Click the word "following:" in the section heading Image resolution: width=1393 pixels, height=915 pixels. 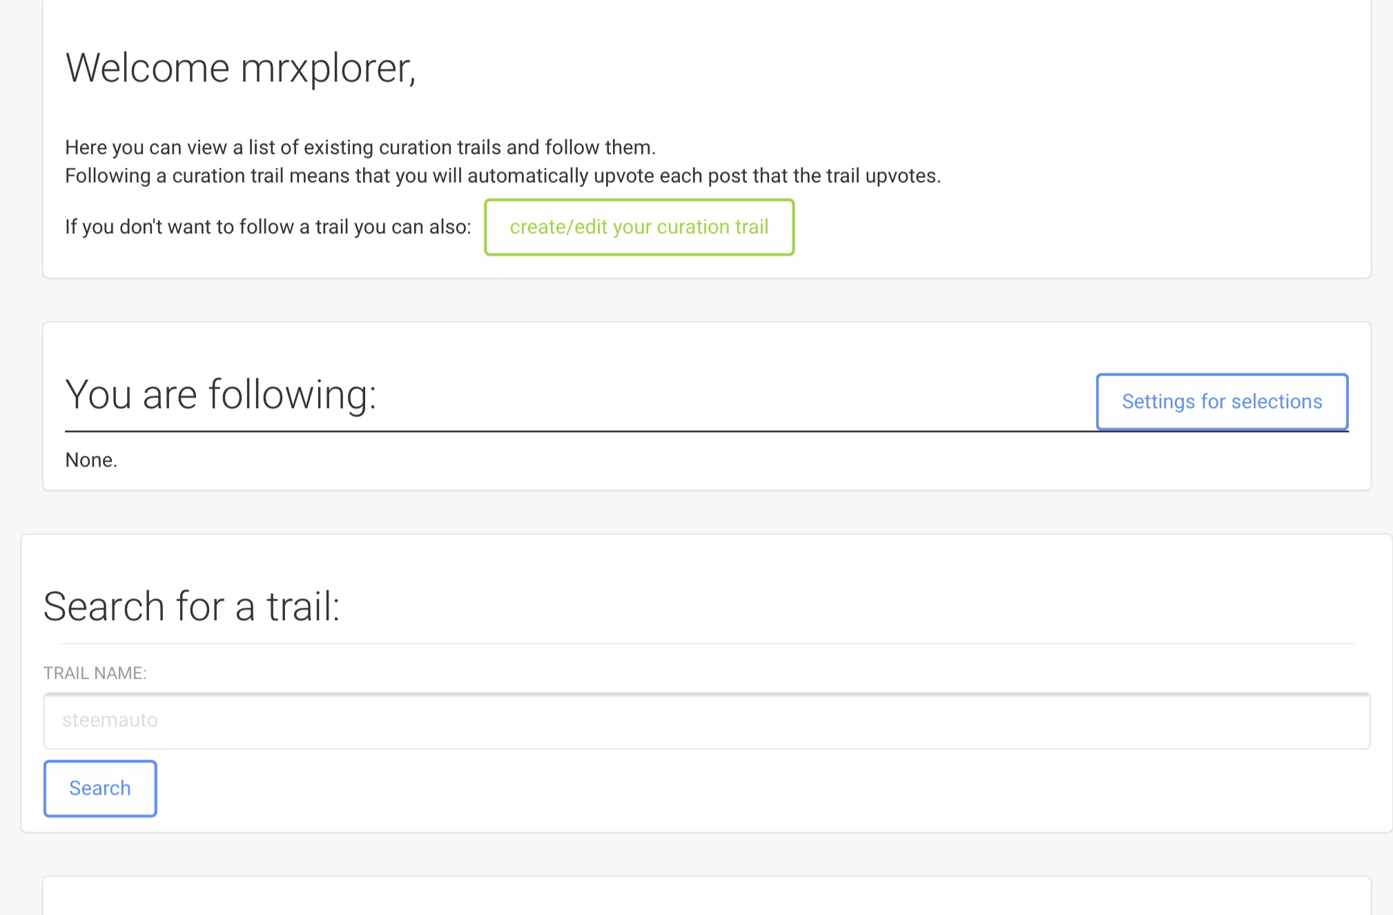coord(292,394)
